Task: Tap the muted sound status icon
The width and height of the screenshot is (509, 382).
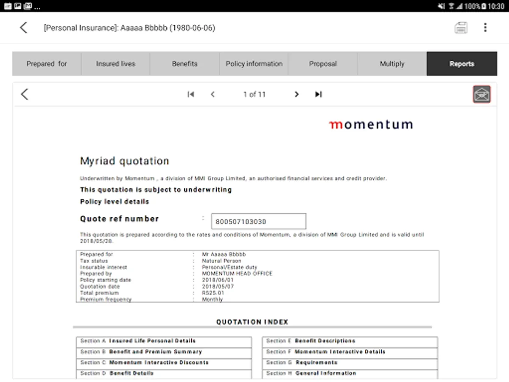Action: click(x=442, y=6)
